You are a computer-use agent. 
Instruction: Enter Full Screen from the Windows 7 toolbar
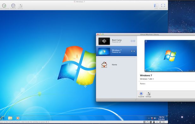(x=163, y=6)
